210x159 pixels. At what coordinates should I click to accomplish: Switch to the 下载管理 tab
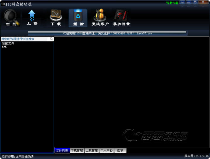(77, 150)
